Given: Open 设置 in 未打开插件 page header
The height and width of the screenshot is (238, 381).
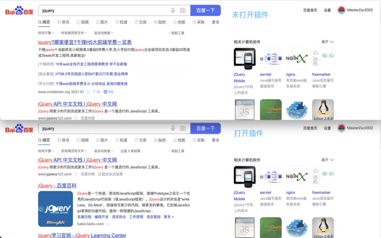Looking at the screenshot, I should tap(327, 10).
